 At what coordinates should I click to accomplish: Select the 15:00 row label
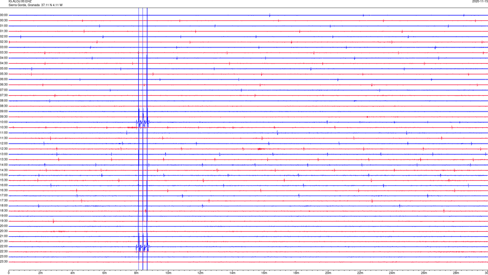pos(4,175)
